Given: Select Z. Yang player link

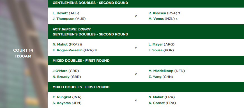Looking at the screenshot, I should click(155, 77).
